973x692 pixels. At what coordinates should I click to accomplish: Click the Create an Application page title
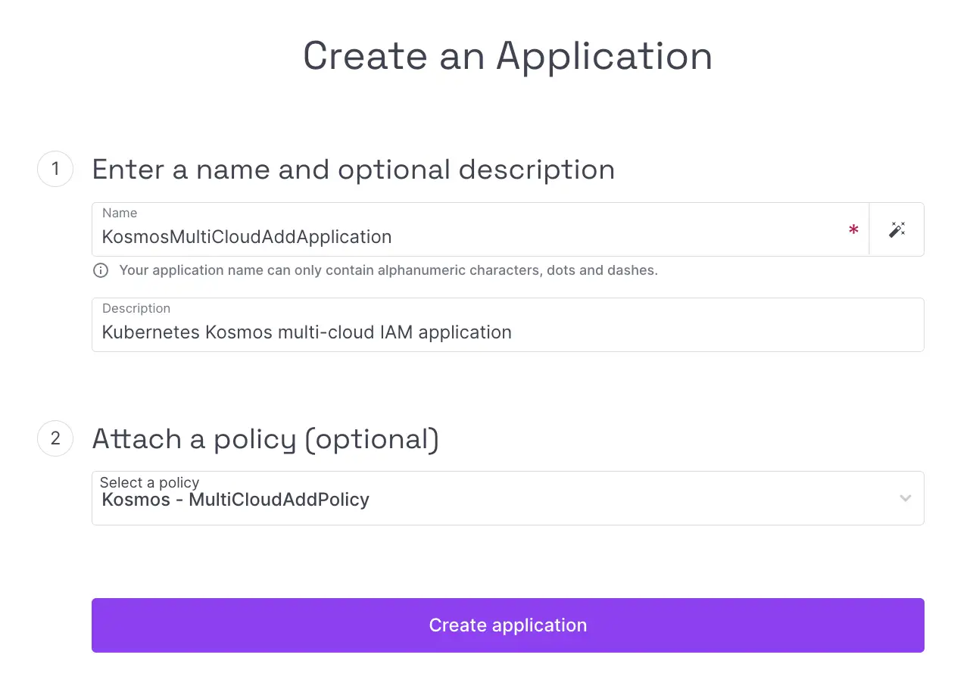[x=507, y=56]
